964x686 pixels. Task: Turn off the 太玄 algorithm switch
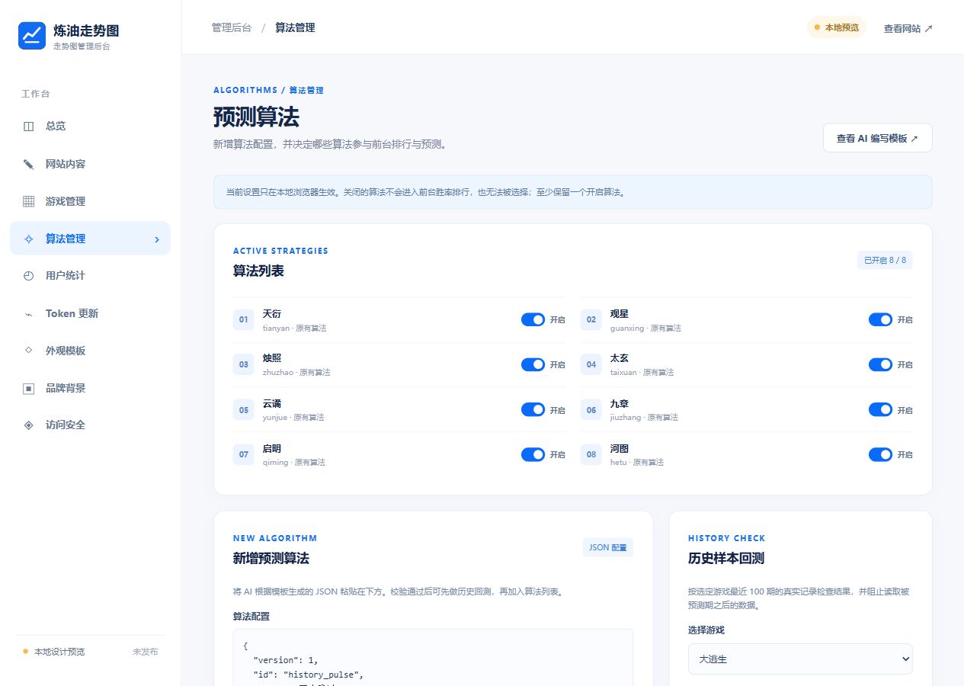880,365
